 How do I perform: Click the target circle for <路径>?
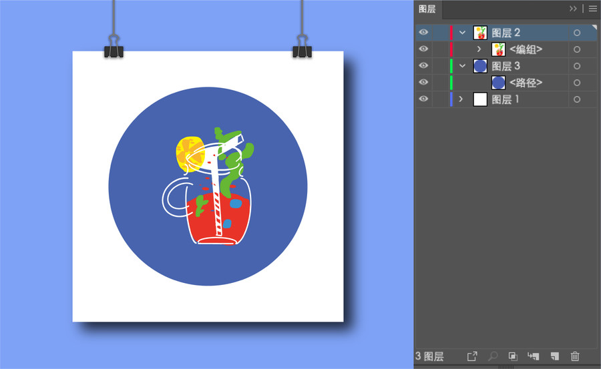[577, 83]
